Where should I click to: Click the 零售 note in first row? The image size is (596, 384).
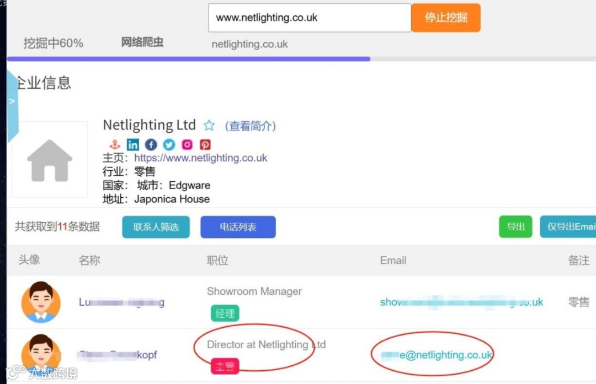[578, 302]
